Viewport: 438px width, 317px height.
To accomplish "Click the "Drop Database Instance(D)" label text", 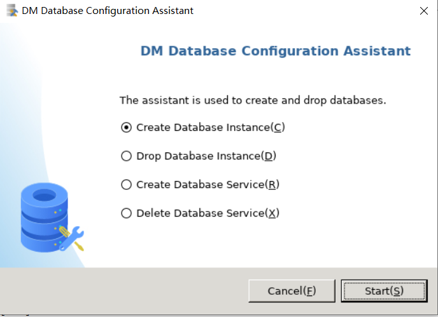I will pyautogui.click(x=206, y=156).
